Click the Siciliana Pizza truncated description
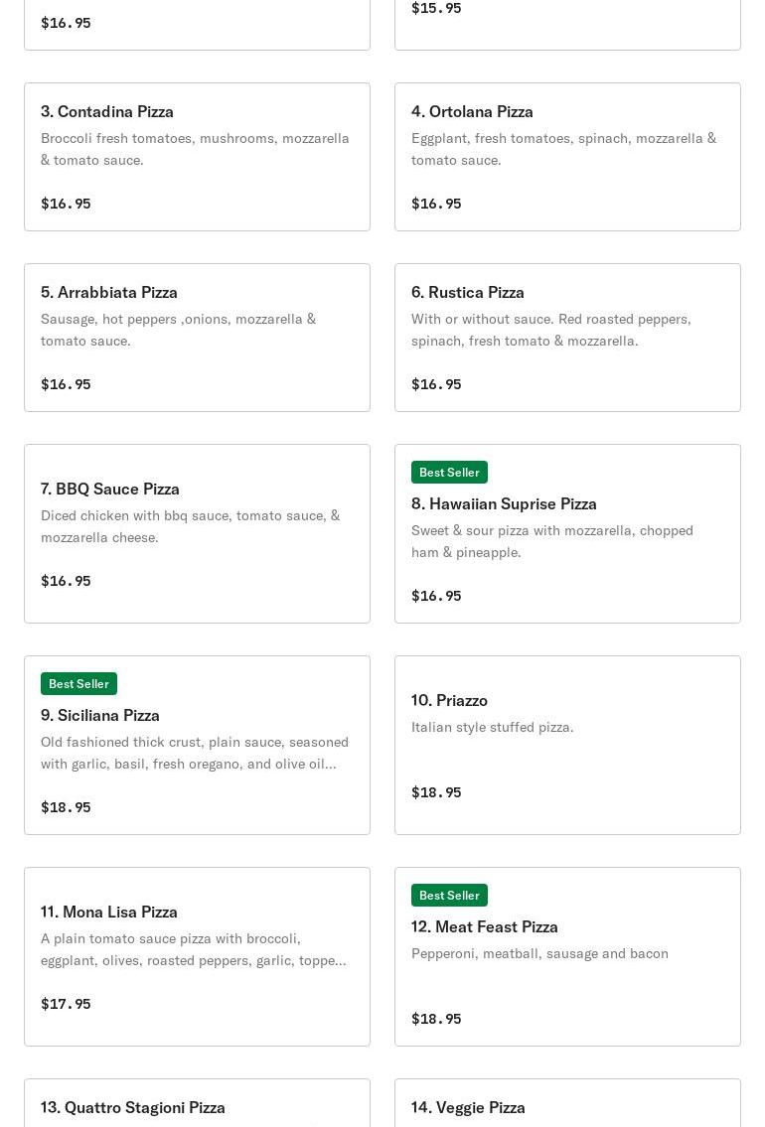This screenshot has width=765, height=1127. coord(195,753)
